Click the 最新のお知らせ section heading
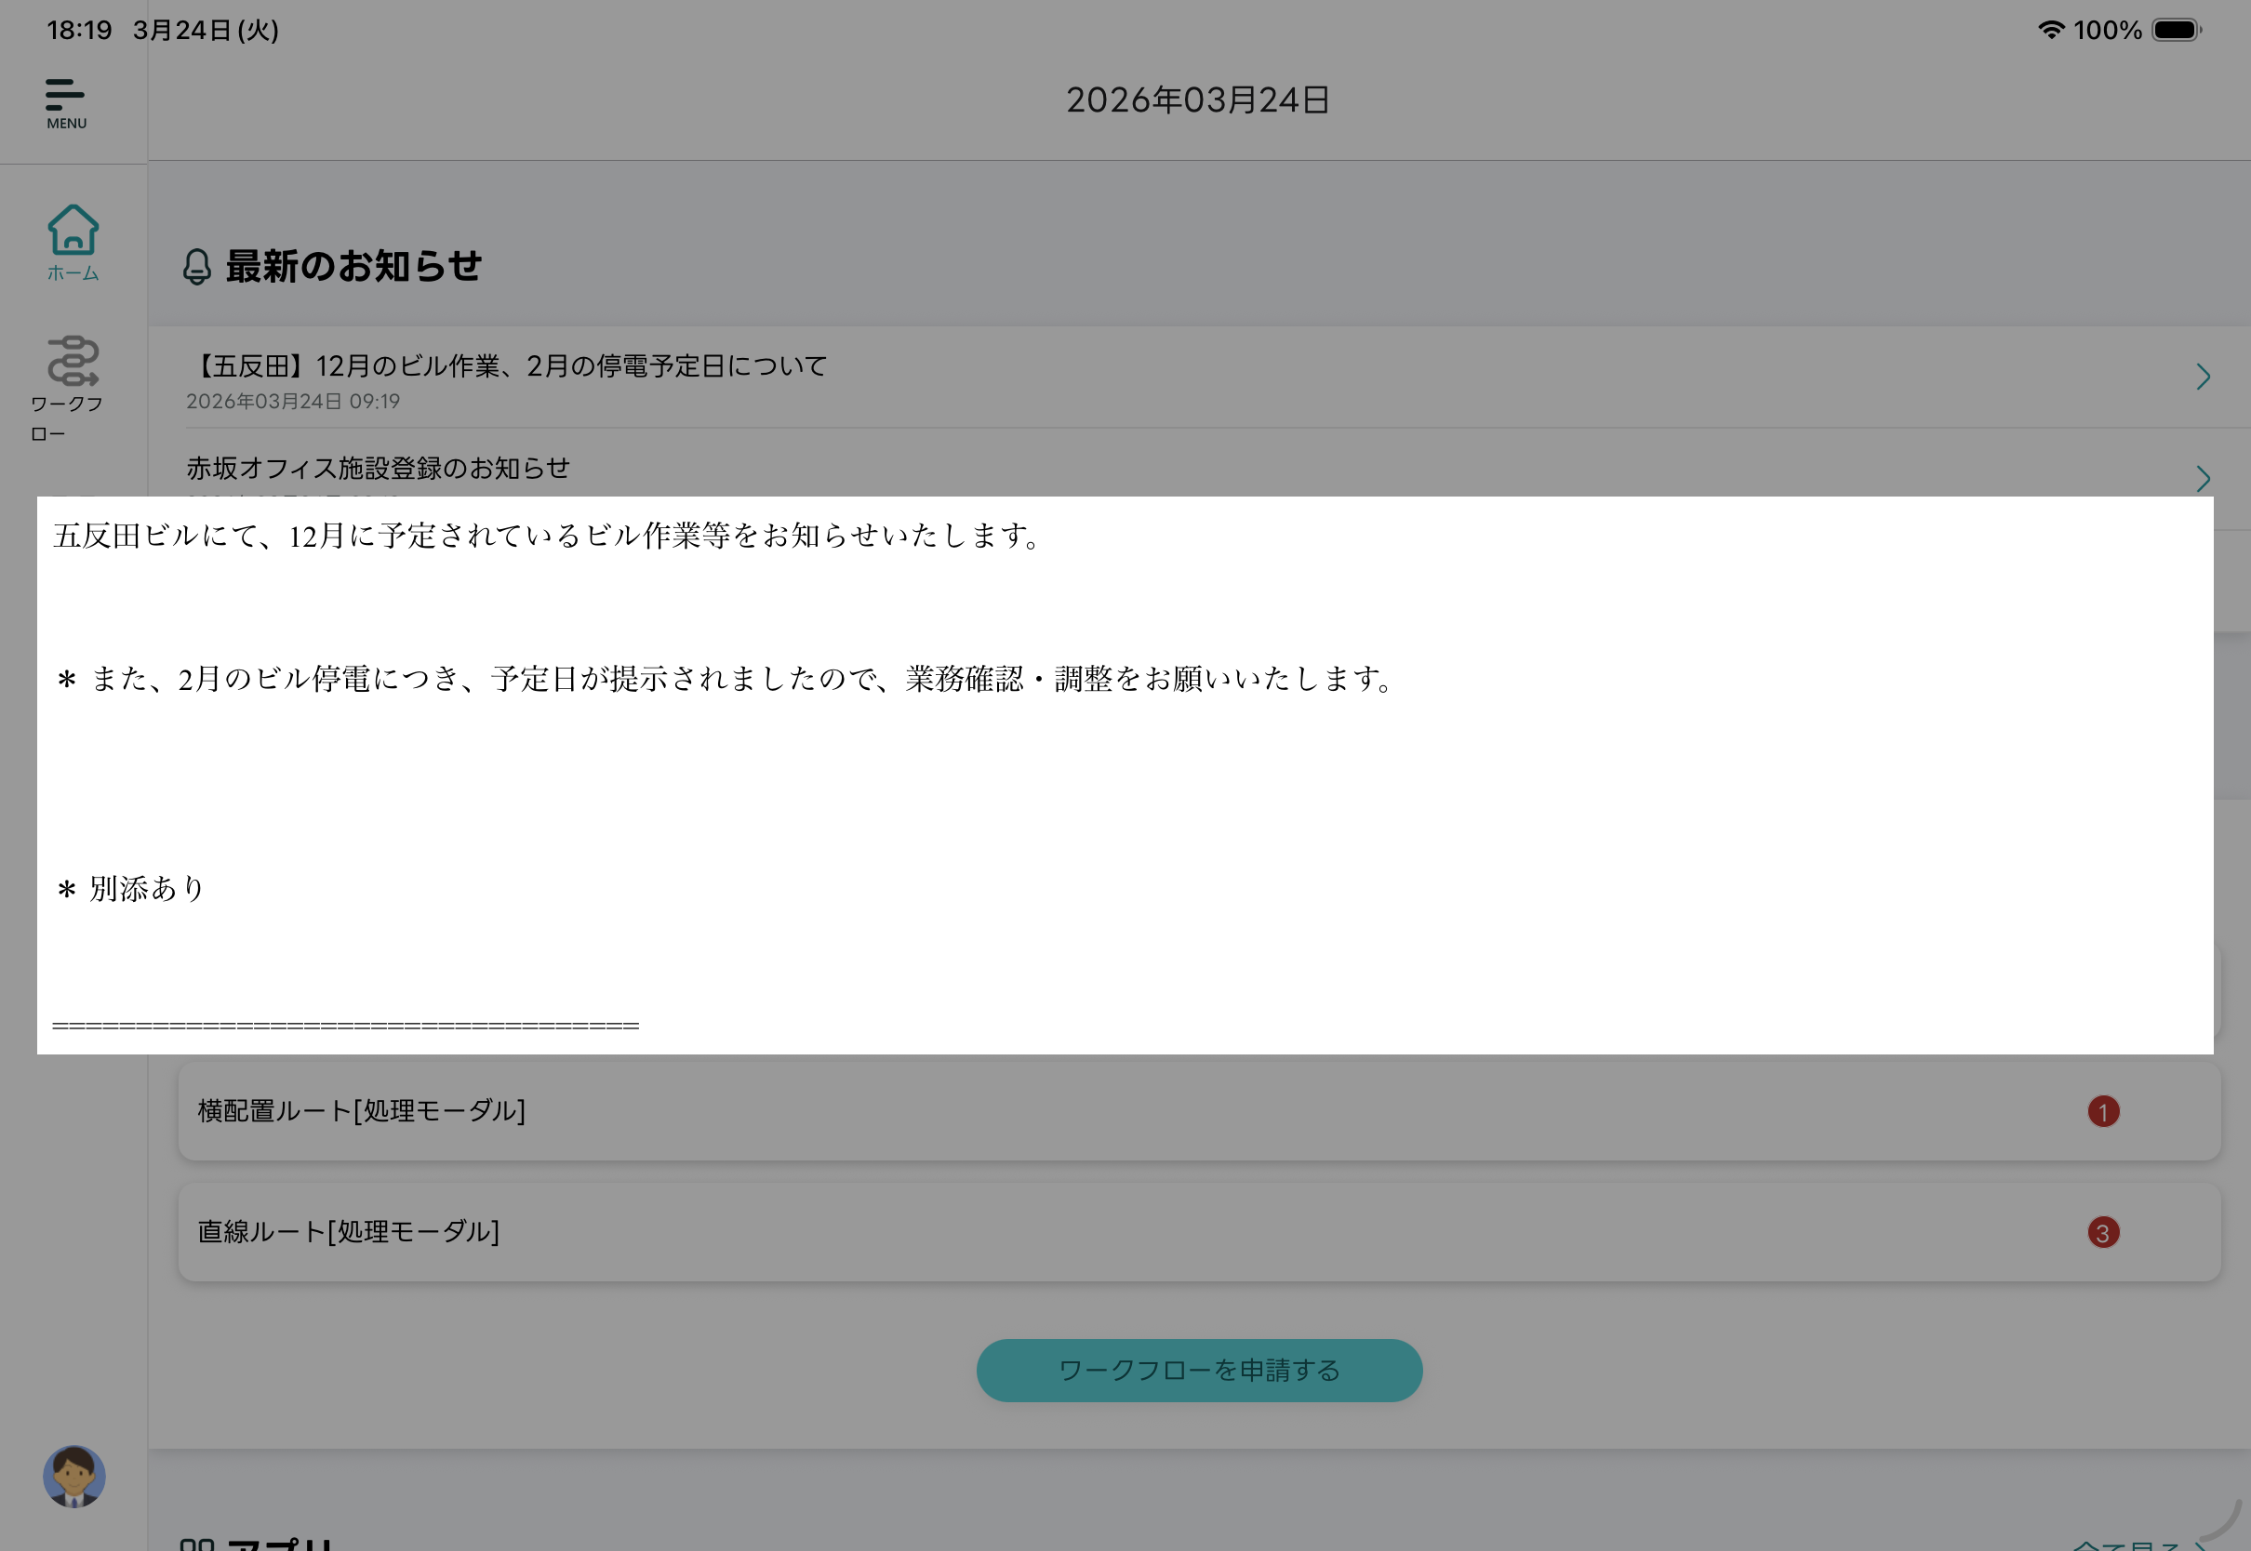Viewport: 2251px width, 1551px height. [353, 266]
